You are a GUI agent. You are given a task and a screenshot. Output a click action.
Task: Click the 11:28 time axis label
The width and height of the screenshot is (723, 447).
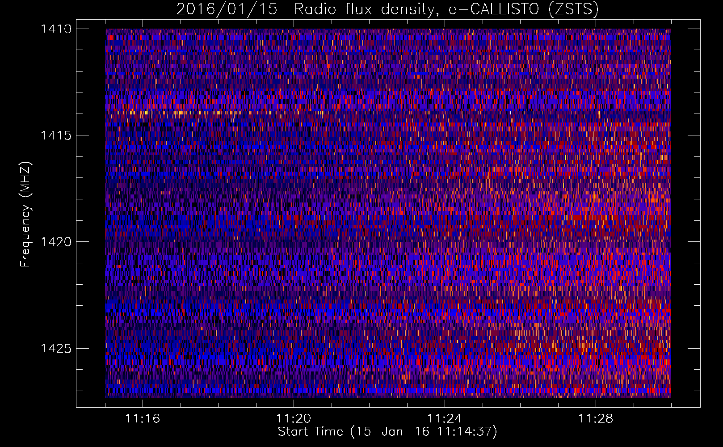[x=596, y=419]
